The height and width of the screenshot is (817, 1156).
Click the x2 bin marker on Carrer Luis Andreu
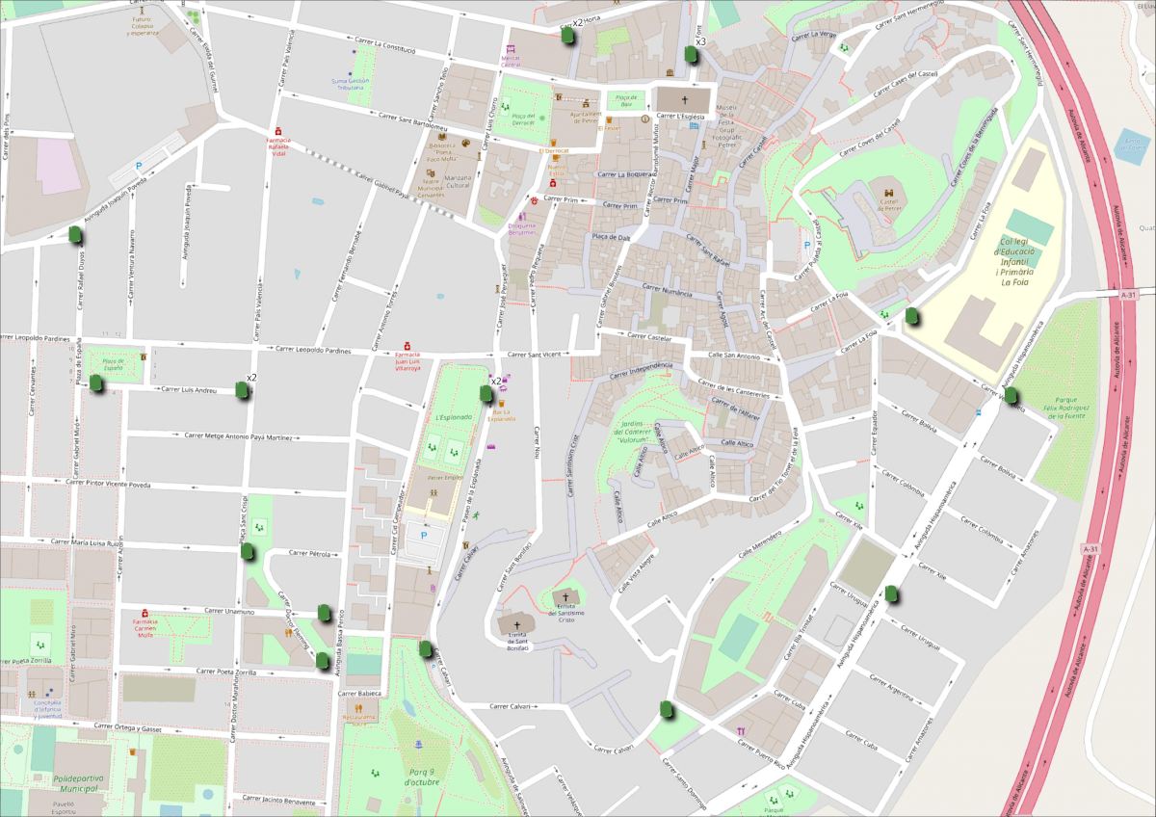[242, 389]
